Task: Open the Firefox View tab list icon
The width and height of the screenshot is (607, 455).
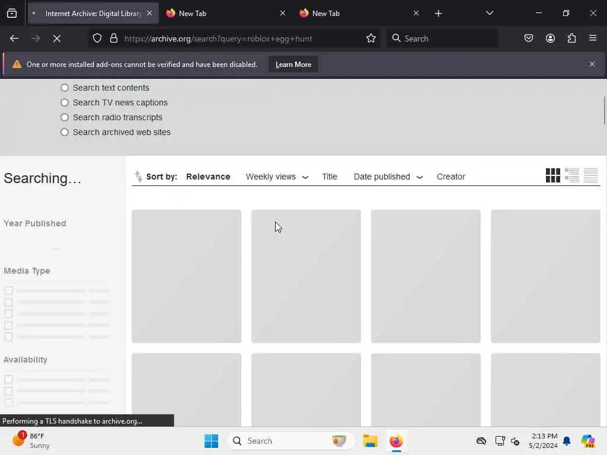Action: click(12, 14)
